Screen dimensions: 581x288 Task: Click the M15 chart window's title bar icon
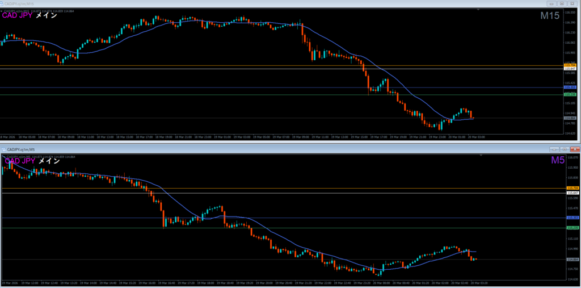(3, 3)
